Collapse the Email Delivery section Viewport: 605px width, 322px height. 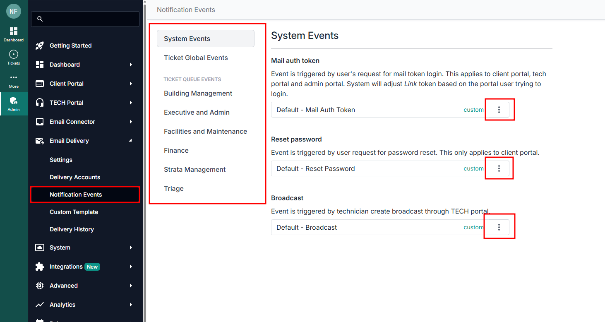pos(131,141)
